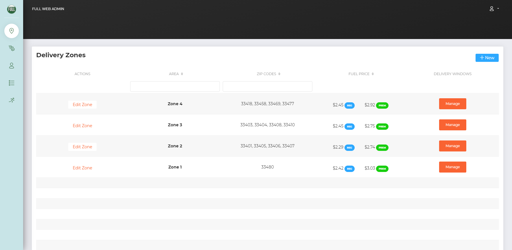Sort the table by Fuel Price

pos(361,74)
